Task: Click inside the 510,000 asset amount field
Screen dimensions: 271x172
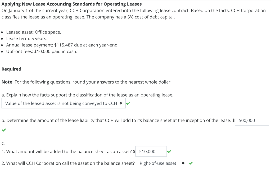Action: coord(151,151)
